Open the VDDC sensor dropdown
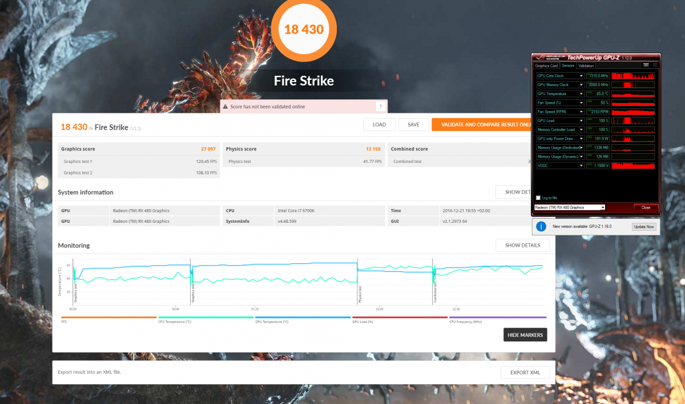This screenshot has height=404, width=685. tap(582, 165)
